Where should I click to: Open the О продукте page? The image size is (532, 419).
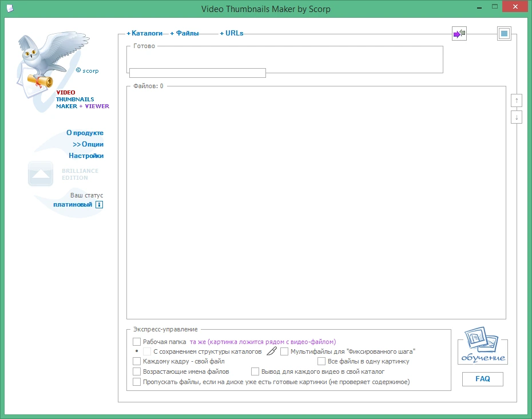(x=85, y=133)
